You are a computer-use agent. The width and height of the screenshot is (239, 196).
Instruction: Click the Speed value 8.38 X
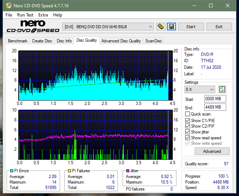pyautogui.click(x=223, y=188)
